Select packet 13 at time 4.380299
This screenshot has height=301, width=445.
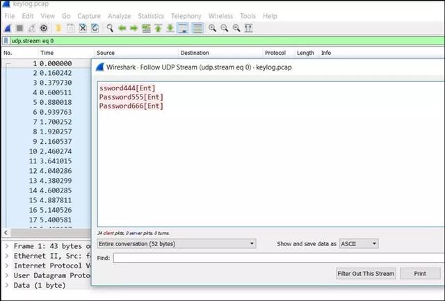(x=48, y=181)
